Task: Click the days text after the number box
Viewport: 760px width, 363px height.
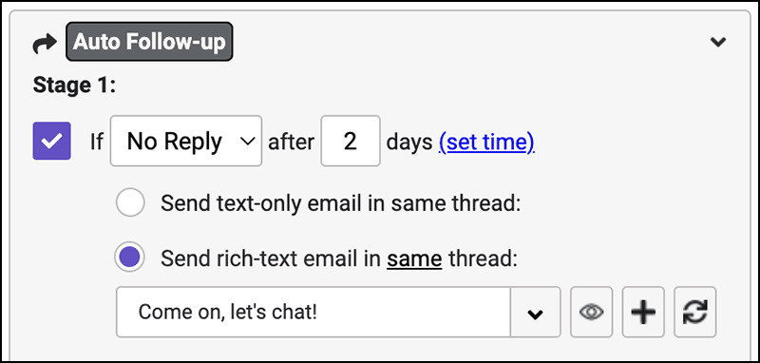Action: 409,142
